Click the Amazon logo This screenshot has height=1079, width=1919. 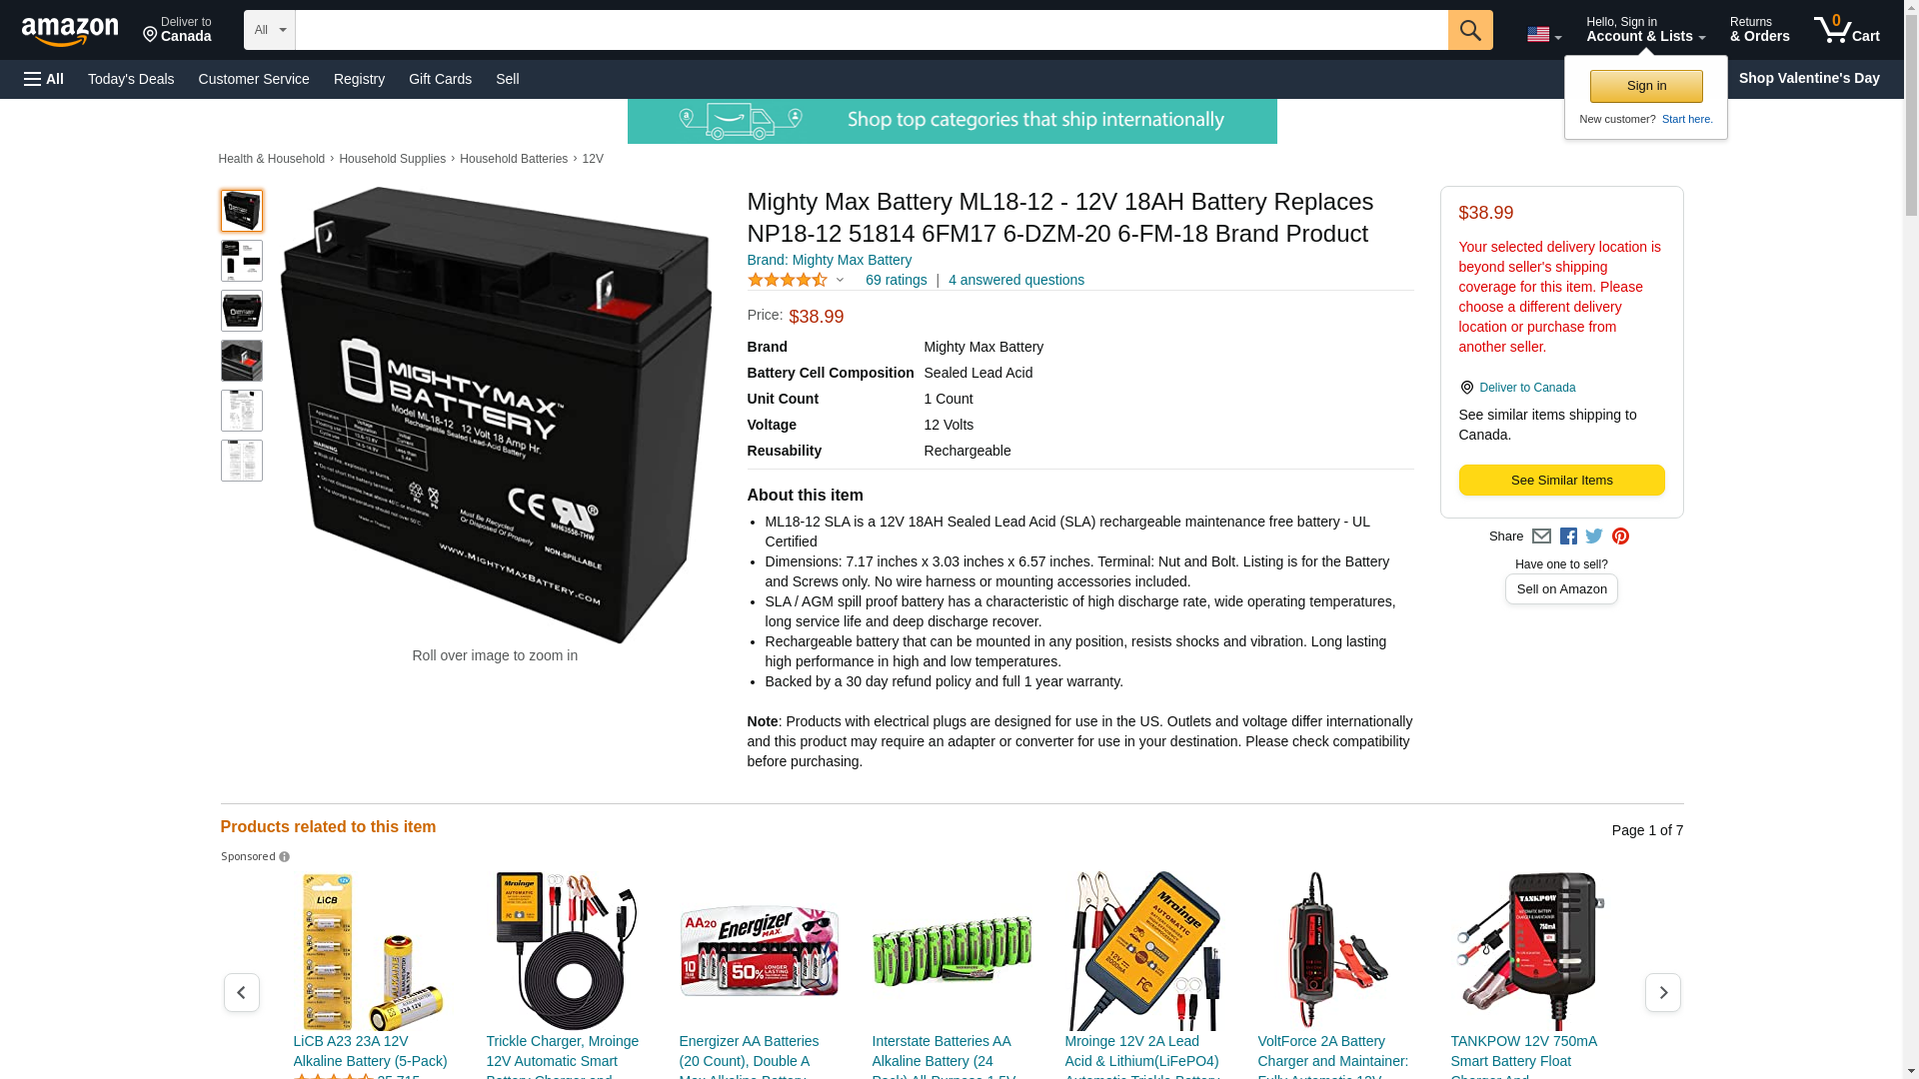pyautogui.click(x=70, y=31)
